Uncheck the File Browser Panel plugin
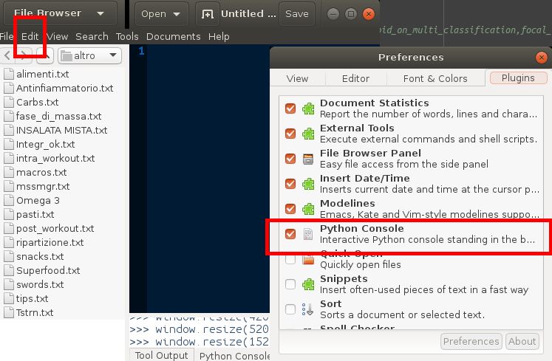Image resolution: width=552 pixels, height=361 pixels. tap(290, 159)
